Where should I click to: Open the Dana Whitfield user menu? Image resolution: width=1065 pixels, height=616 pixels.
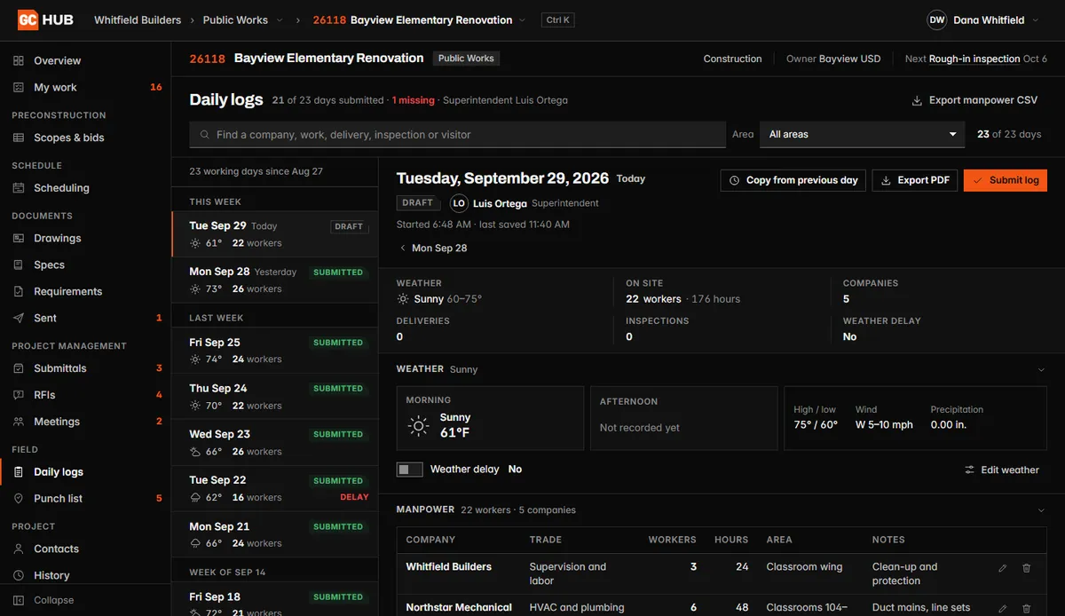984,20
